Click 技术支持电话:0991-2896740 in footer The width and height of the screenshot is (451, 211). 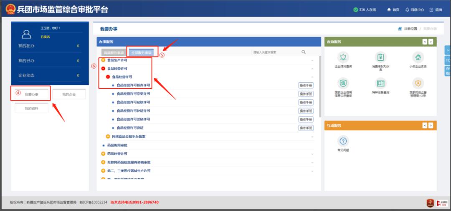[x=134, y=202]
